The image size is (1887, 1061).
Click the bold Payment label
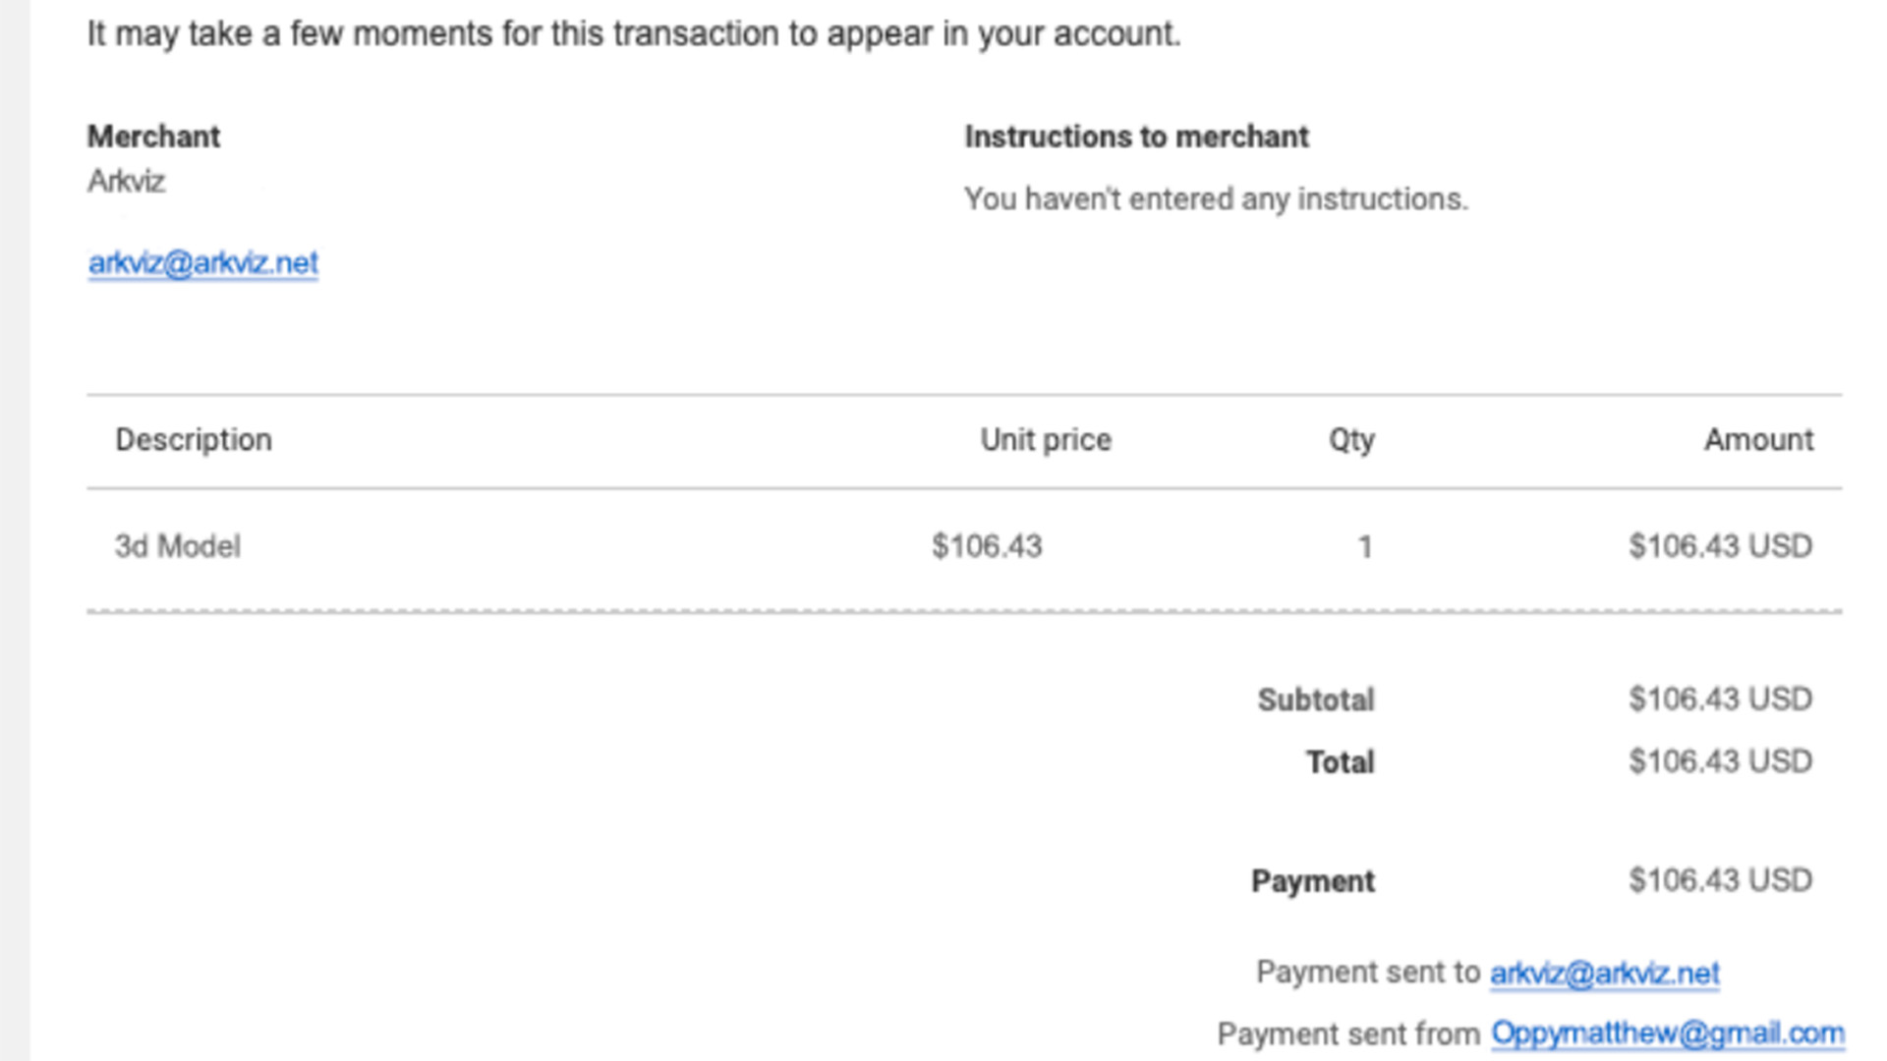[x=1312, y=881]
